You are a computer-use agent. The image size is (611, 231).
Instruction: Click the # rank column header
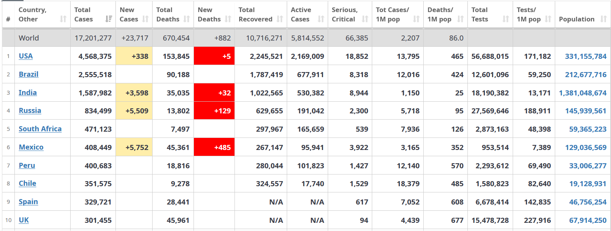pyautogui.click(x=8, y=19)
